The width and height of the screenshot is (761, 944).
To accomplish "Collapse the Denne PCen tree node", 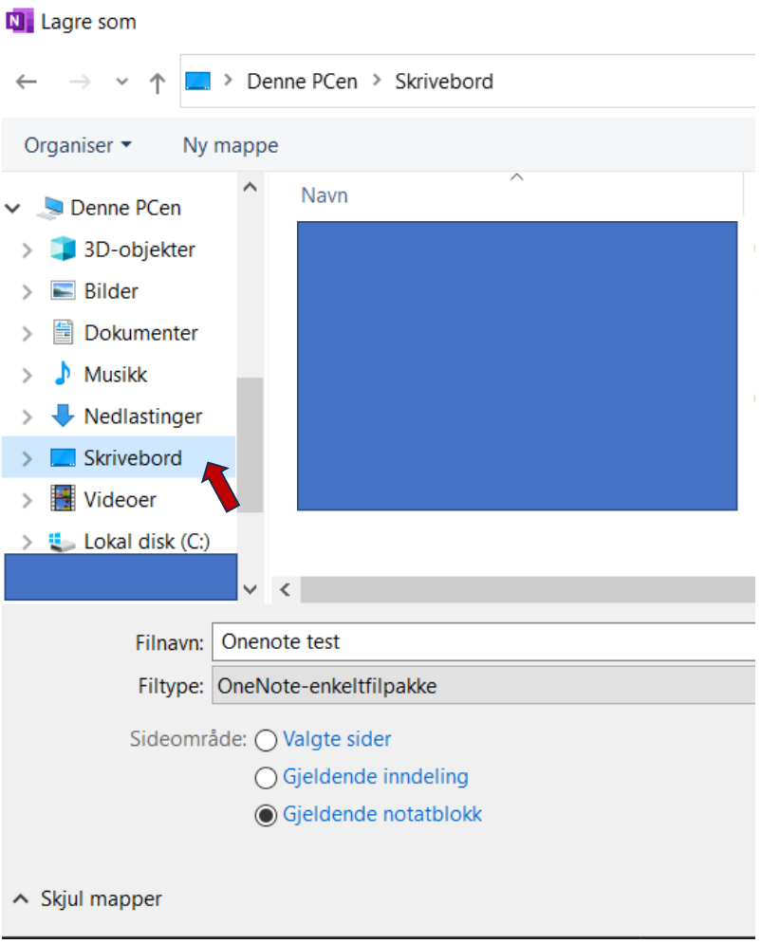I will 12,209.
